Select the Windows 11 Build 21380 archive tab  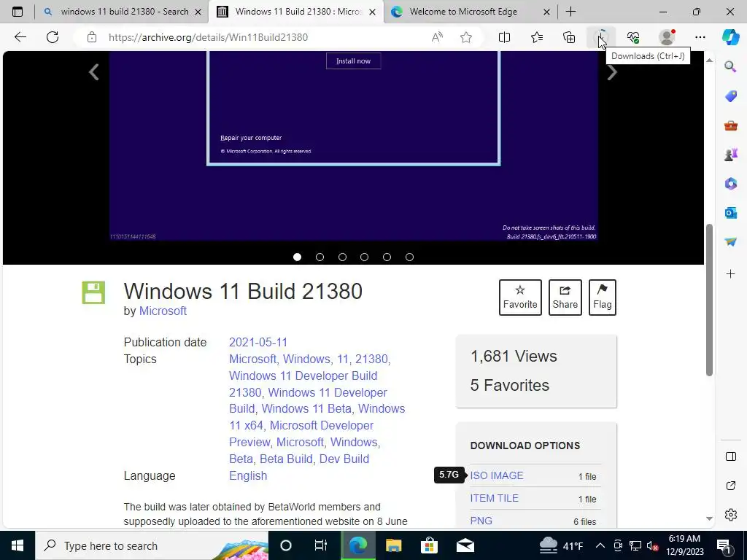coord(295,12)
